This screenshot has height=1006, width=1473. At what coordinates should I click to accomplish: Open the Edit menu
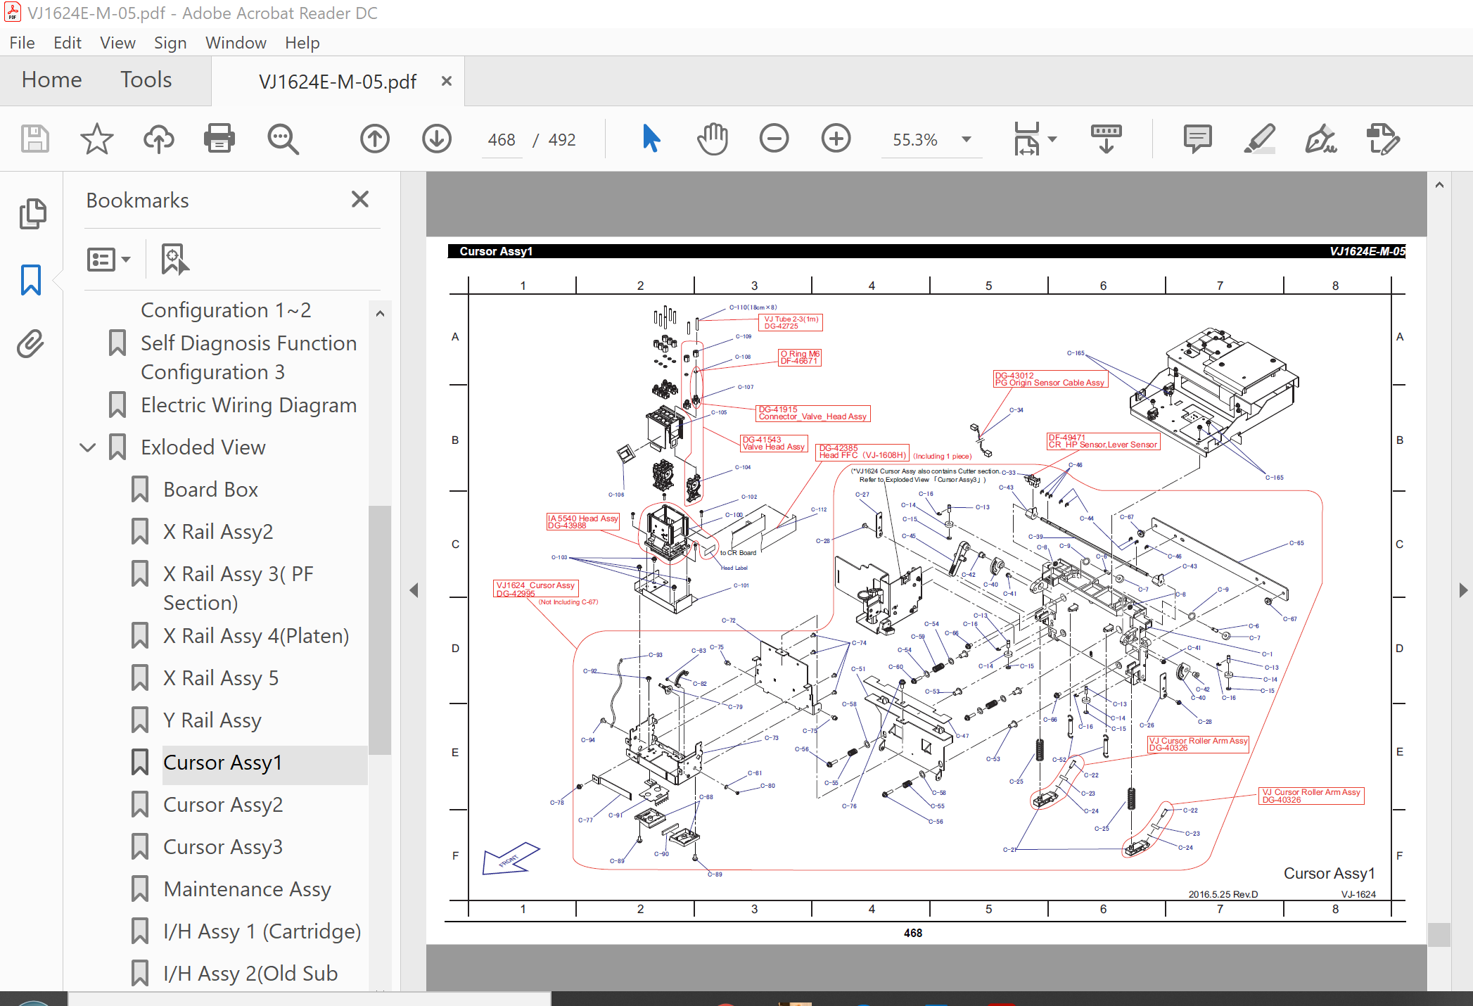pos(68,43)
